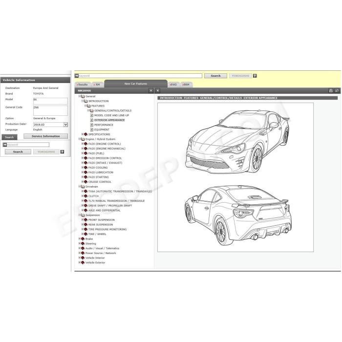This screenshot has width=342, height=342.
Task: Switch to the Results tab
Action: [82, 85]
